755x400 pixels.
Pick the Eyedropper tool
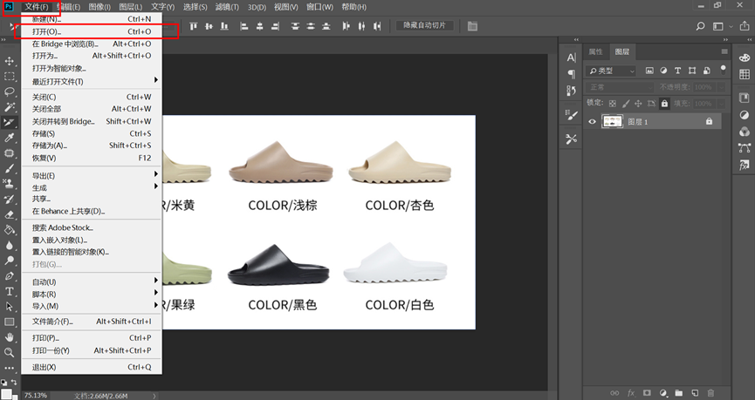pyautogui.click(x=10, y=138)
